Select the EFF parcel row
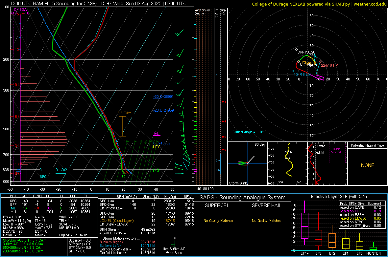The width and height of the screenshot is (388, 257). coord(50,204)
